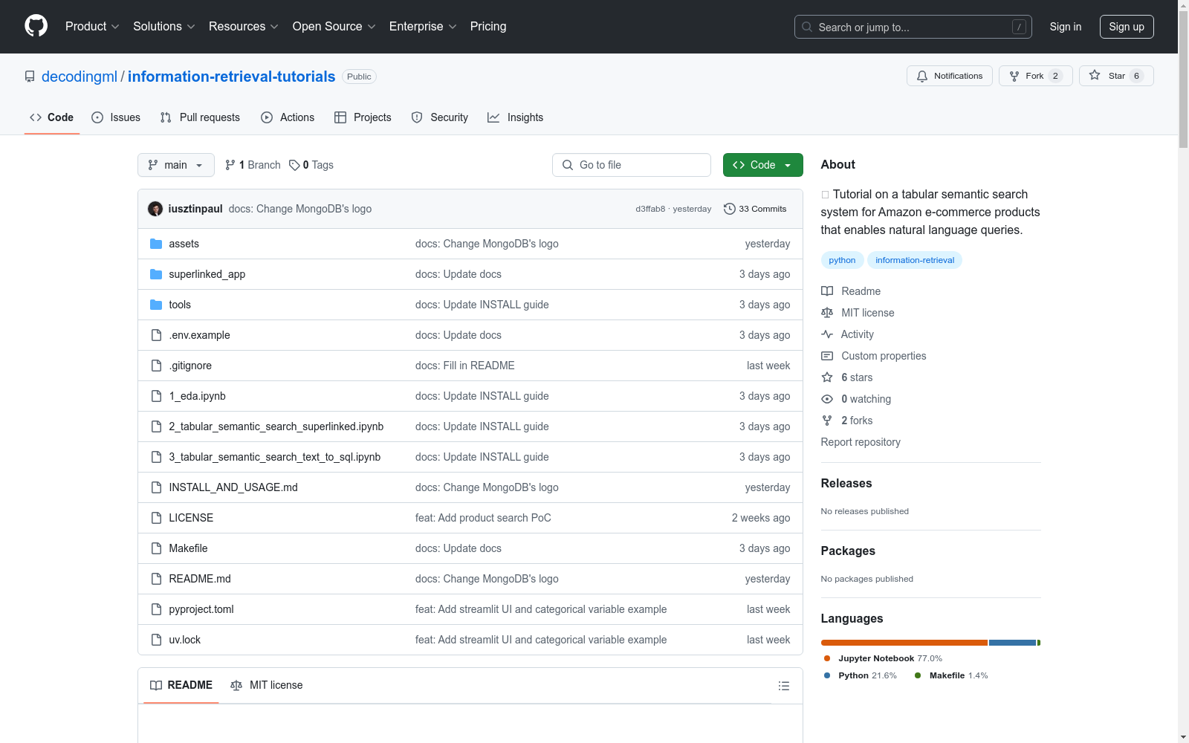Open the 3_tabular_semantic_search_text_to_sql.ipynb file

coord(275,457)
